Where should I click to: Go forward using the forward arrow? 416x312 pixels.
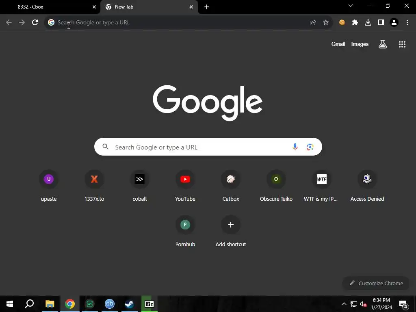click(x=22, y=23)
